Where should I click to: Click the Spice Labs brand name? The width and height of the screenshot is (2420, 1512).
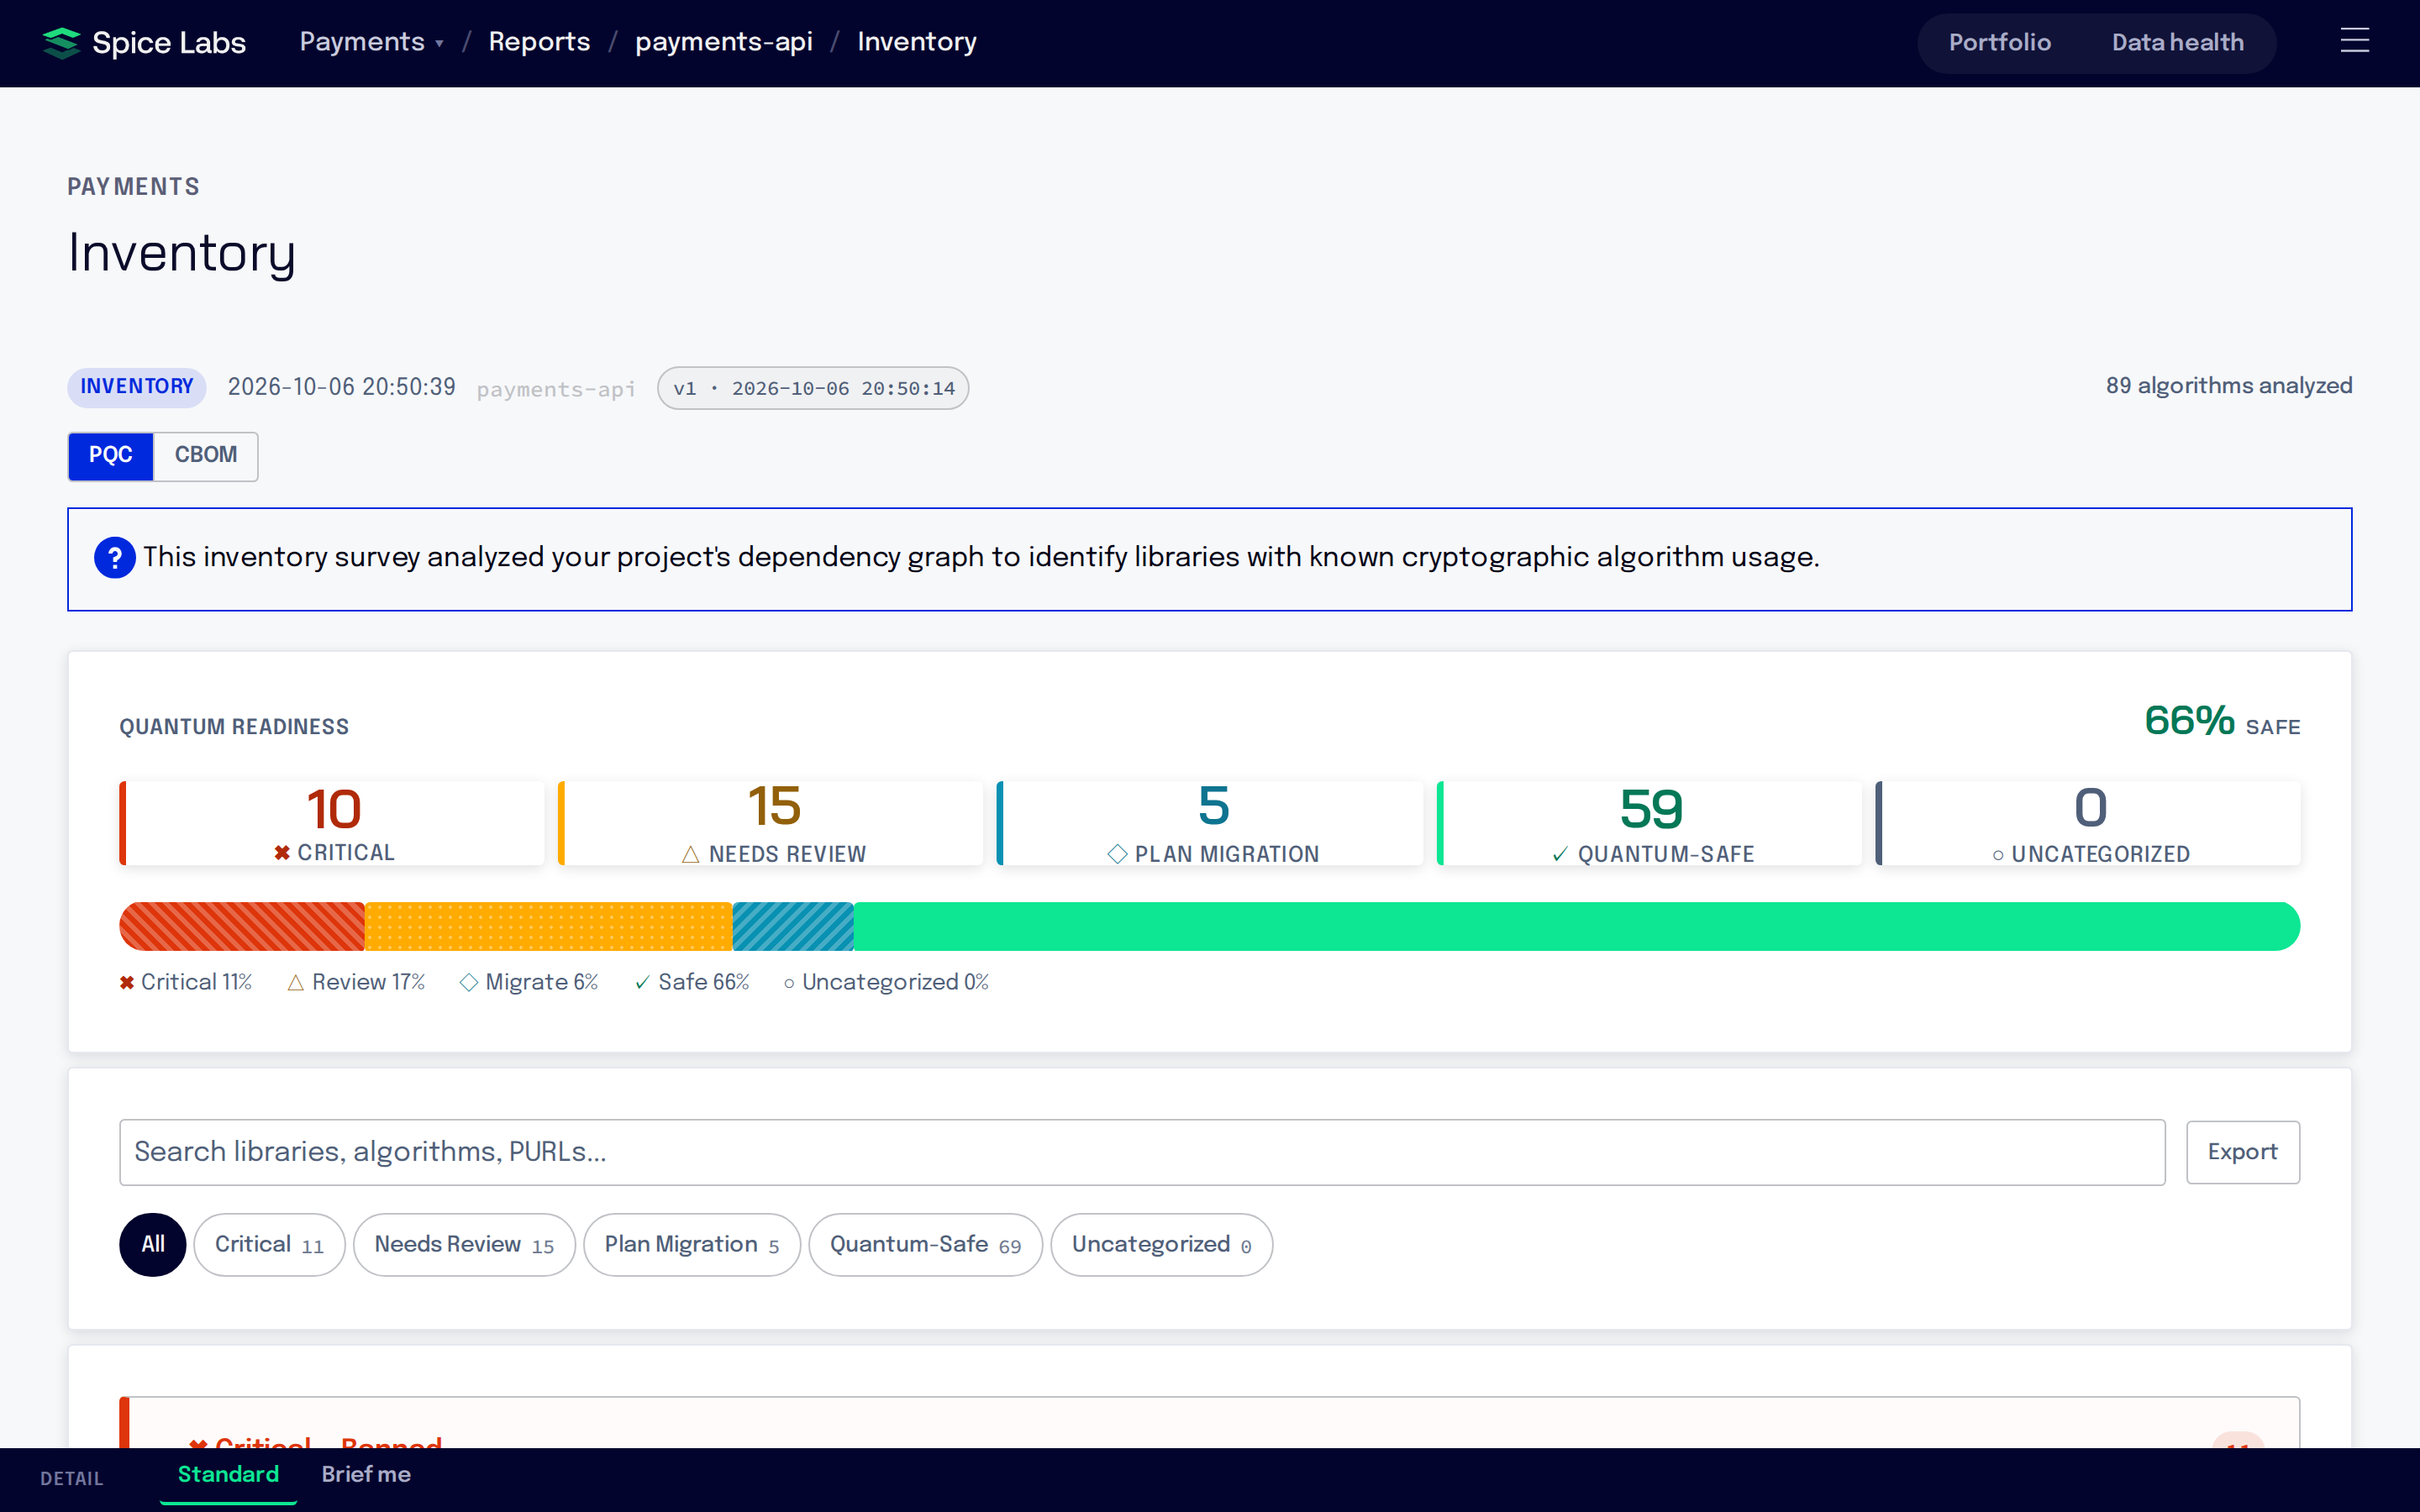pyautogui.click(x=169, y=43)
